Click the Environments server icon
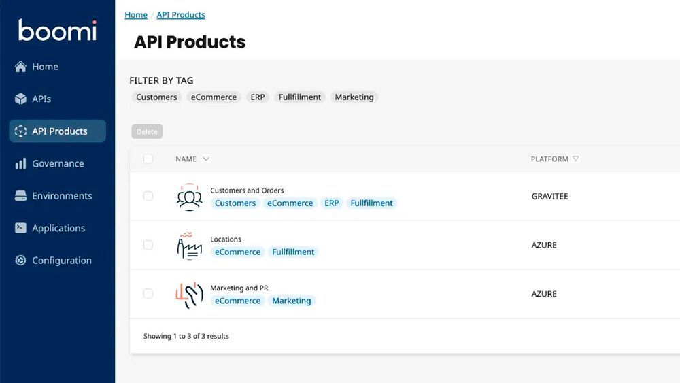Image resolution: width=680 pixels, height=383 pixels. pos(20,196)
